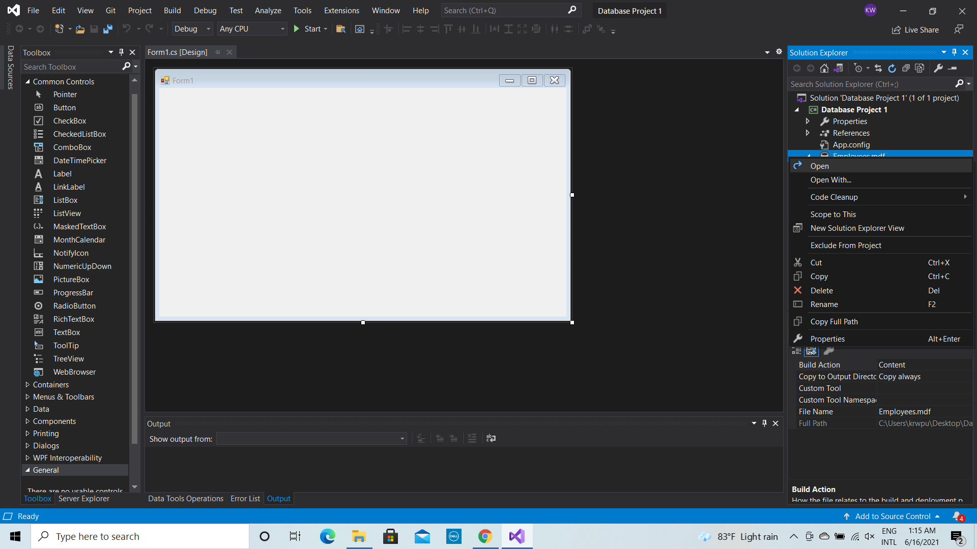Click Save All icon in main toolbar

coord(107,29)
